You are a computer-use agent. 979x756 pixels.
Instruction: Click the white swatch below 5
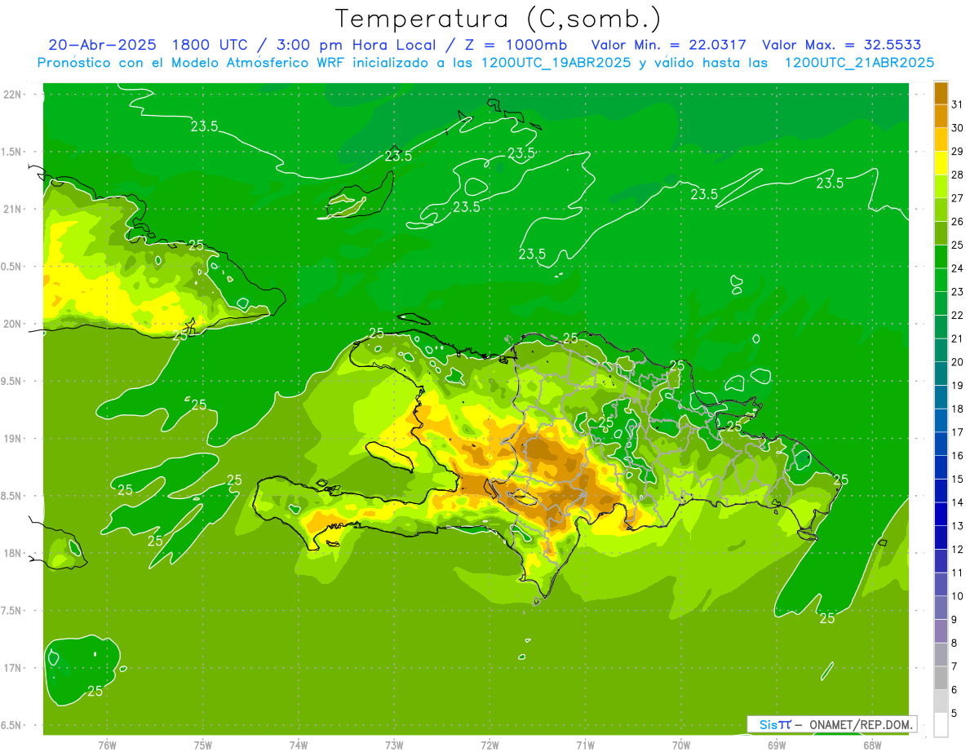[x=941, y=725]
